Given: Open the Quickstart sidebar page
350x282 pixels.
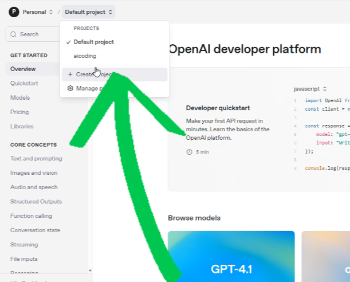Looking at the screenshot, I should [x=24, y=83].
